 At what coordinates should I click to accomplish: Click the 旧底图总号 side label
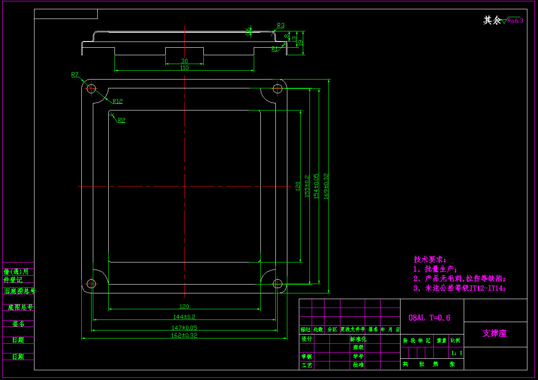tap(19, 291)
